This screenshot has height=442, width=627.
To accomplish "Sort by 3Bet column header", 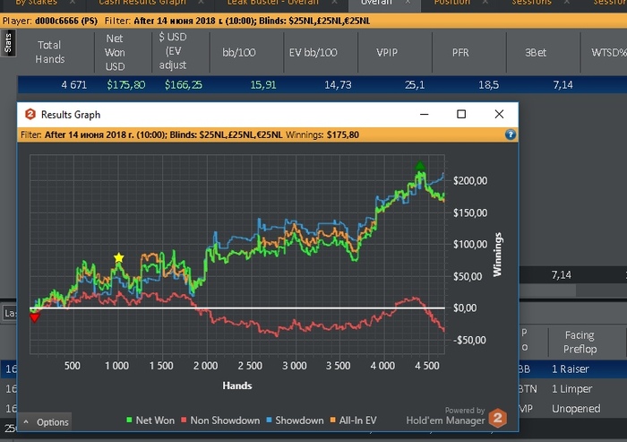I will pos(536,52).
